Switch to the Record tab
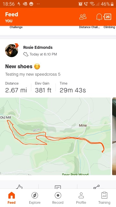This screenshot has width=116, height=207. (58, 198)
